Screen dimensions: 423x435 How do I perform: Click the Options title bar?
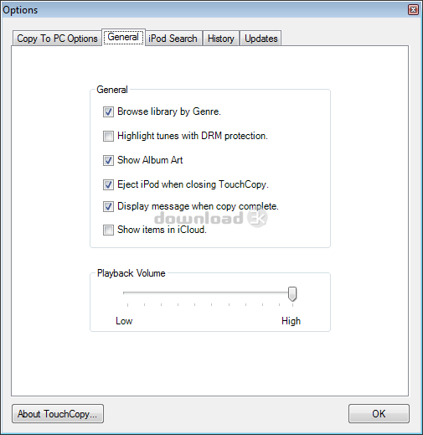click(204, 10)
